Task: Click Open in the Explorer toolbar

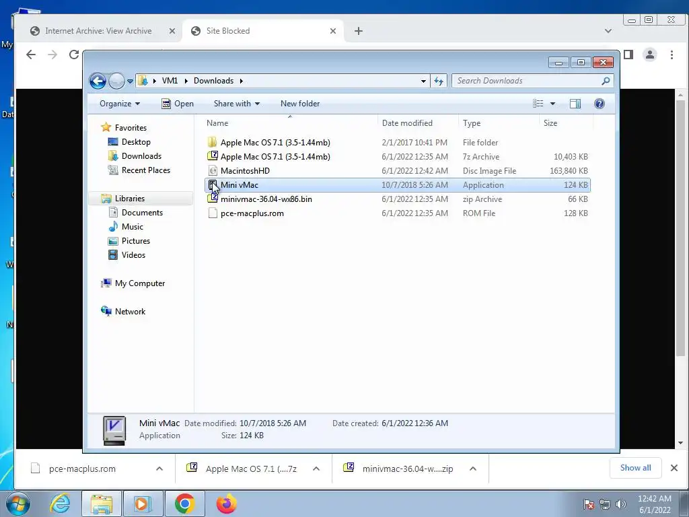Action: (178, 104)
